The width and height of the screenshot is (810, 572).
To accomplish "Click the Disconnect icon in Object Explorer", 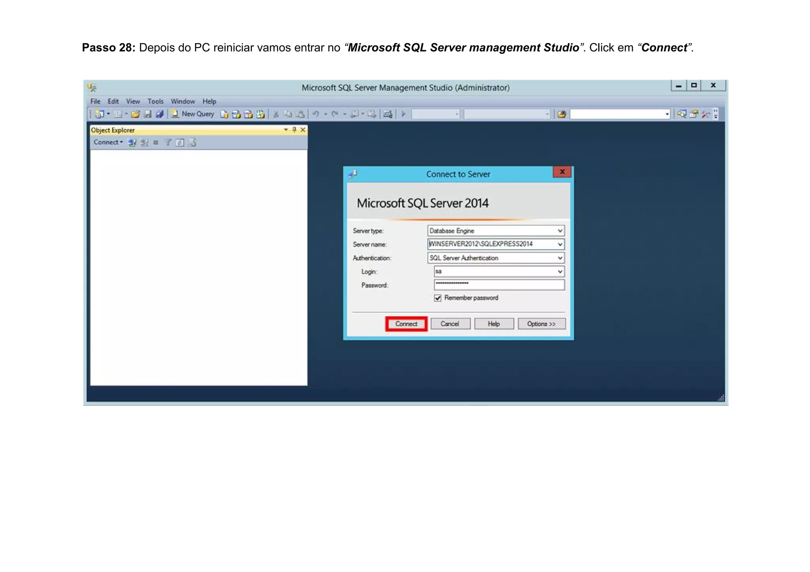I will pyautogui.click(x=144, y=143).
